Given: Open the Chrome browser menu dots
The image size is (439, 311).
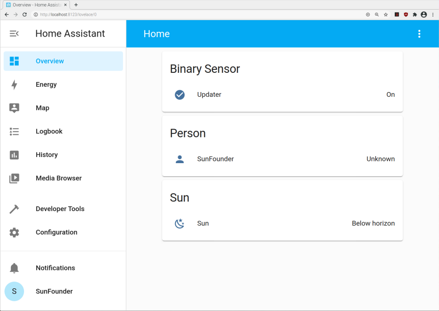Looking at the screenshot, I should [x=433, y=14].
